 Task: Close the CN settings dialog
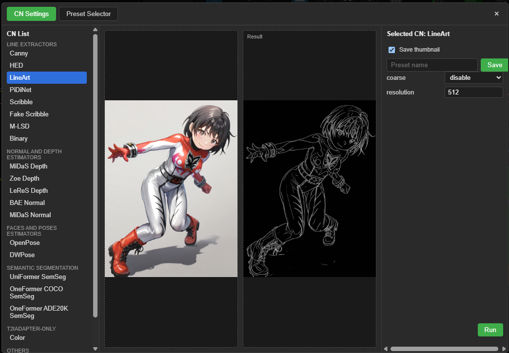pos(496,14)
